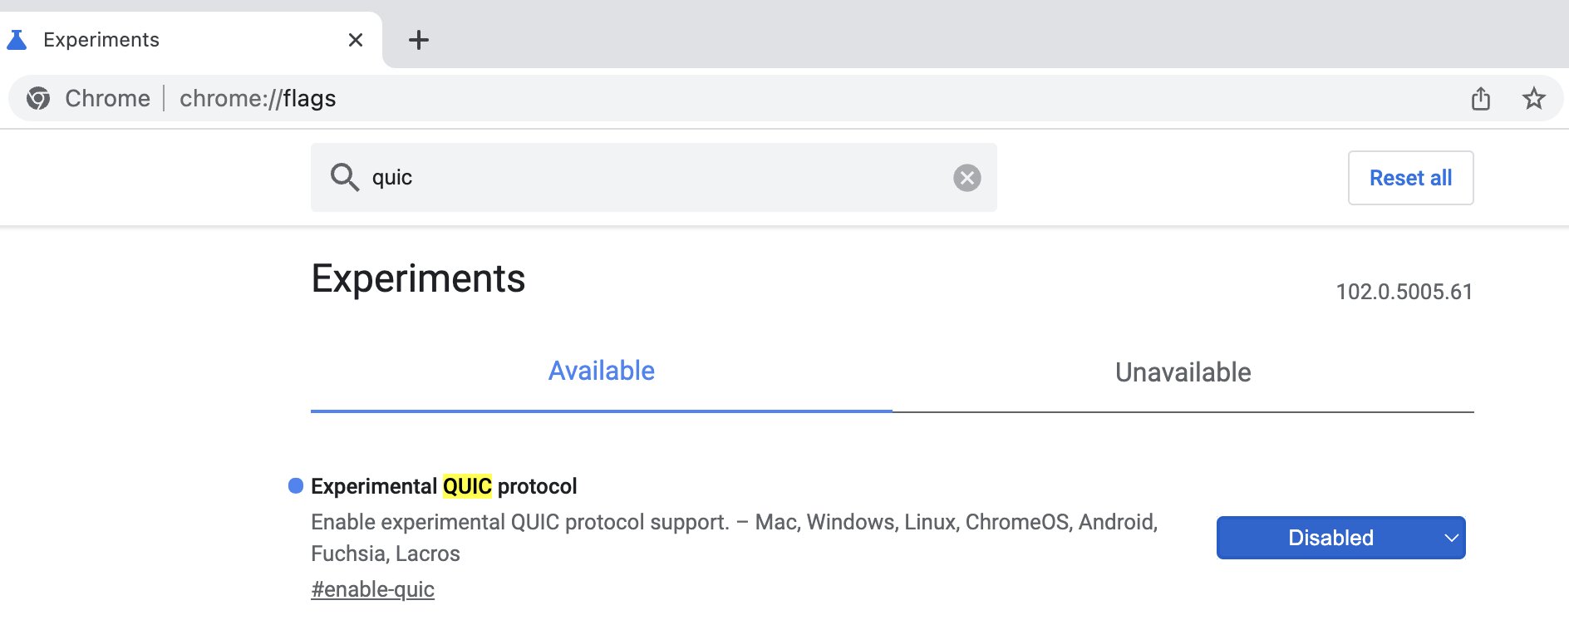Screen dimensions: 1569x625
Task: Click the share icon in the address bar
Action: click(1481, 98)
